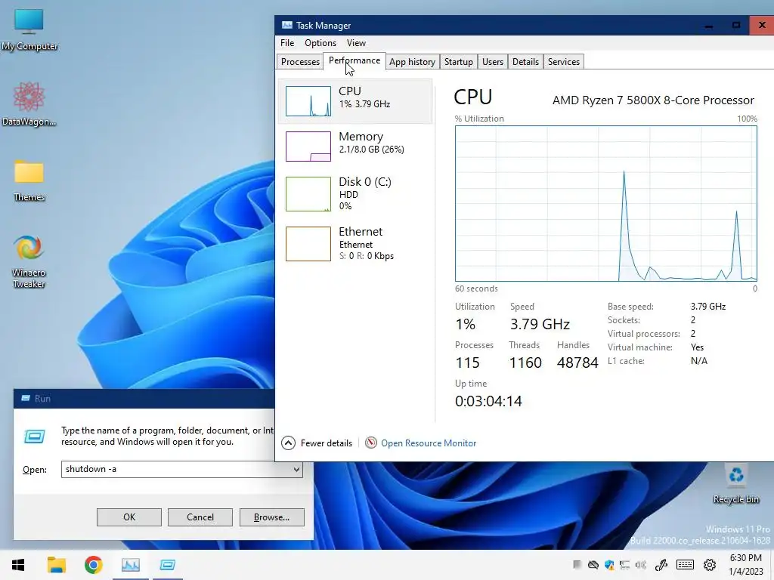This screenshot has width=774, height=580.
Task: Select Memory in the performance sidebar
Action: tap(355, 146)
